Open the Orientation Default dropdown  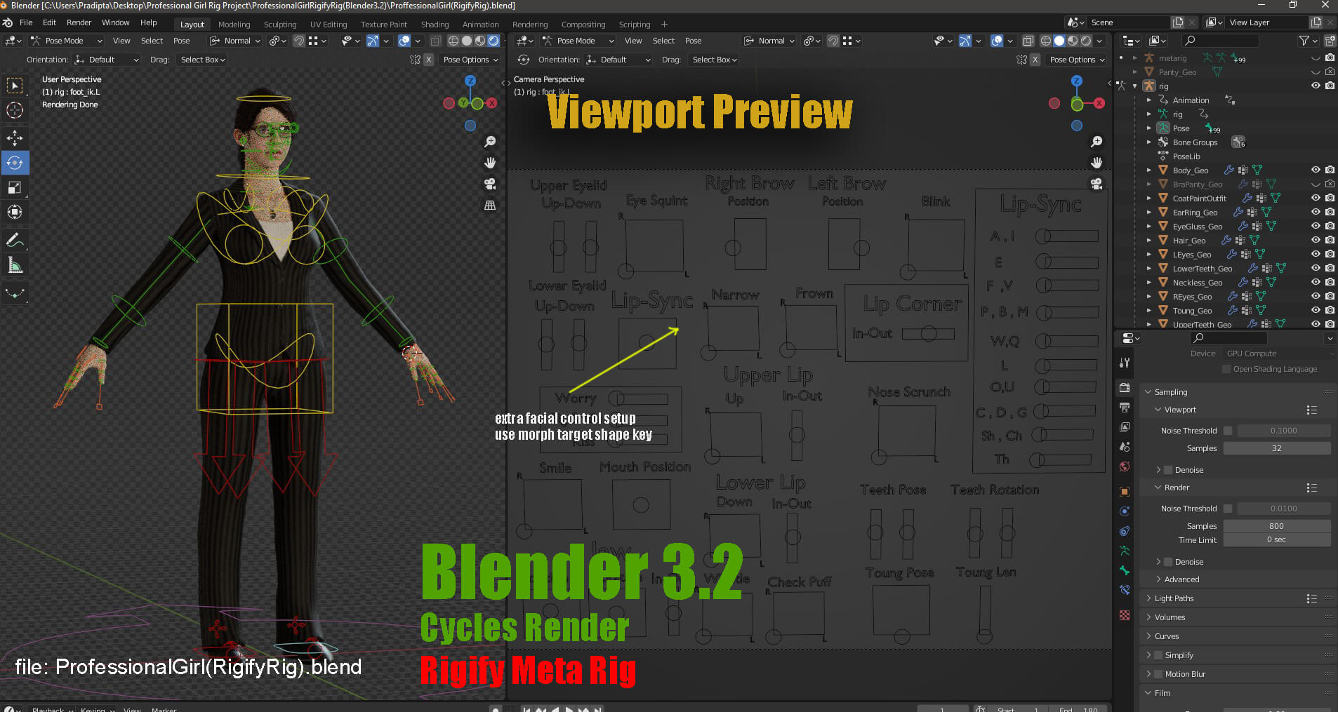tap(107, 60)
